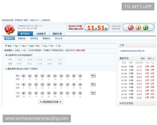Click draw result 3,1,9 for 06期
The image size is (157, 125).
point(139,98)
